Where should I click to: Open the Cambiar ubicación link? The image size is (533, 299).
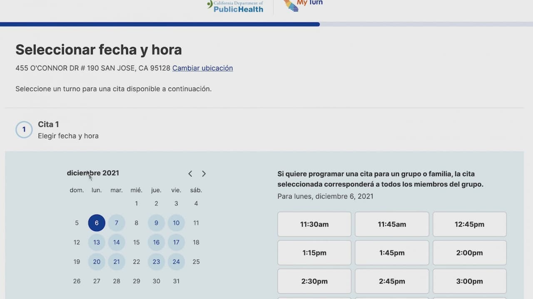click(x=202, y=68)
